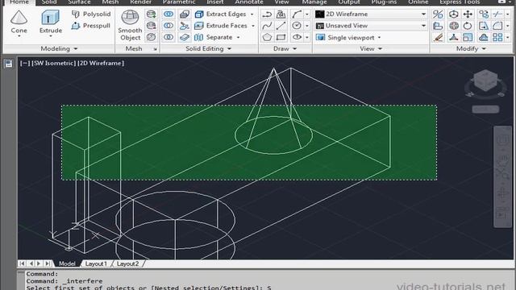The height and width of the screenshot is (290, 516).
Task: Click the Extrude Faces button
Action: [x=221, y=26]
